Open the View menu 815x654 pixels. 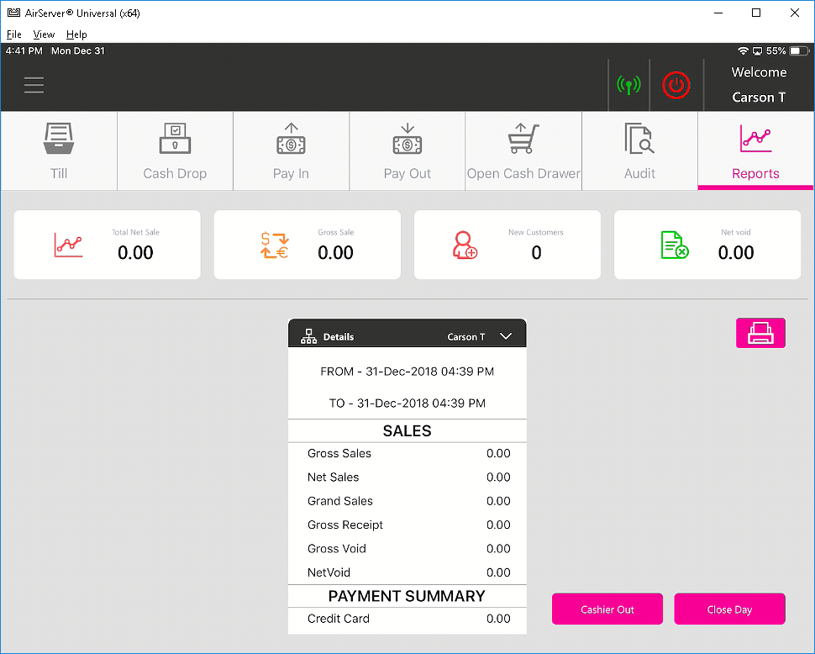pos(44,34)
